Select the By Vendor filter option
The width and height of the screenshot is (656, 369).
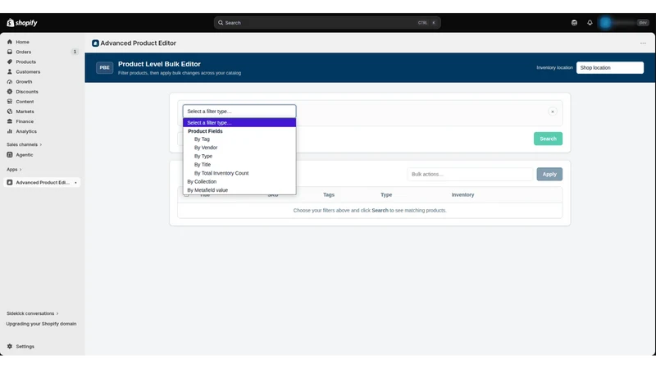click(x=206, y=148)
